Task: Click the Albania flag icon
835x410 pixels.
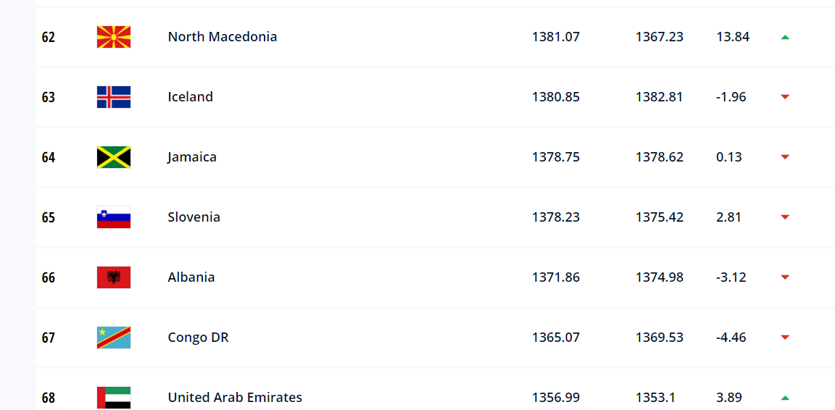Action: click(x=113, y=277)
